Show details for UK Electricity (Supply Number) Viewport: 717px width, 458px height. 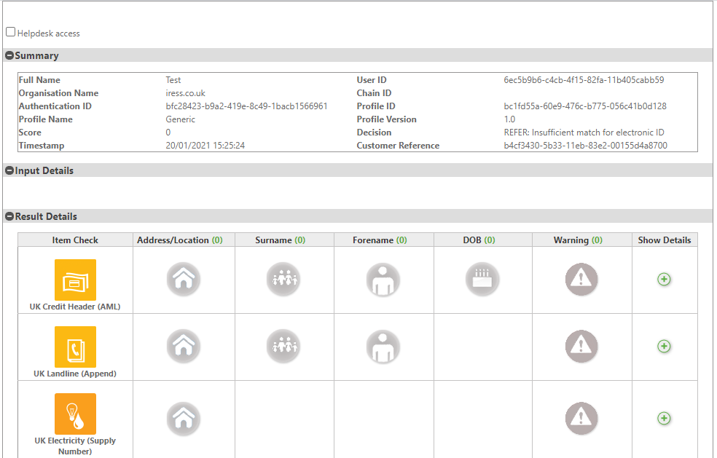tap(664, 419)
